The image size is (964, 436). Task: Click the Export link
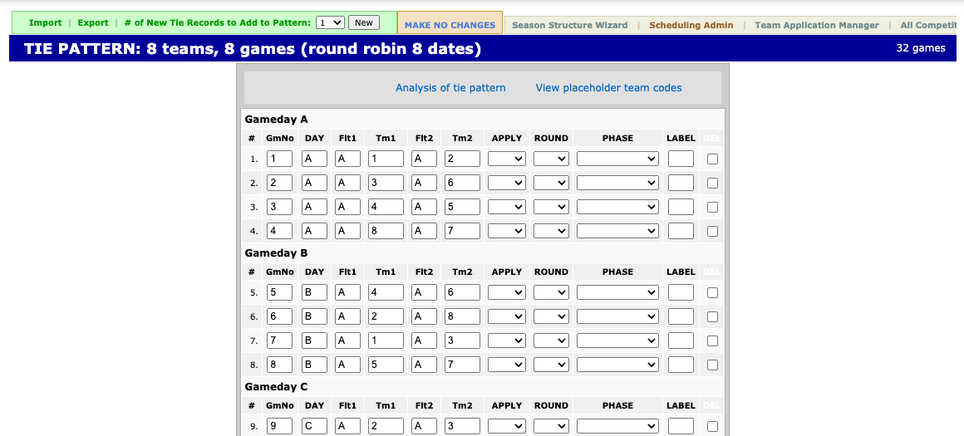click(x=93, y=23)
